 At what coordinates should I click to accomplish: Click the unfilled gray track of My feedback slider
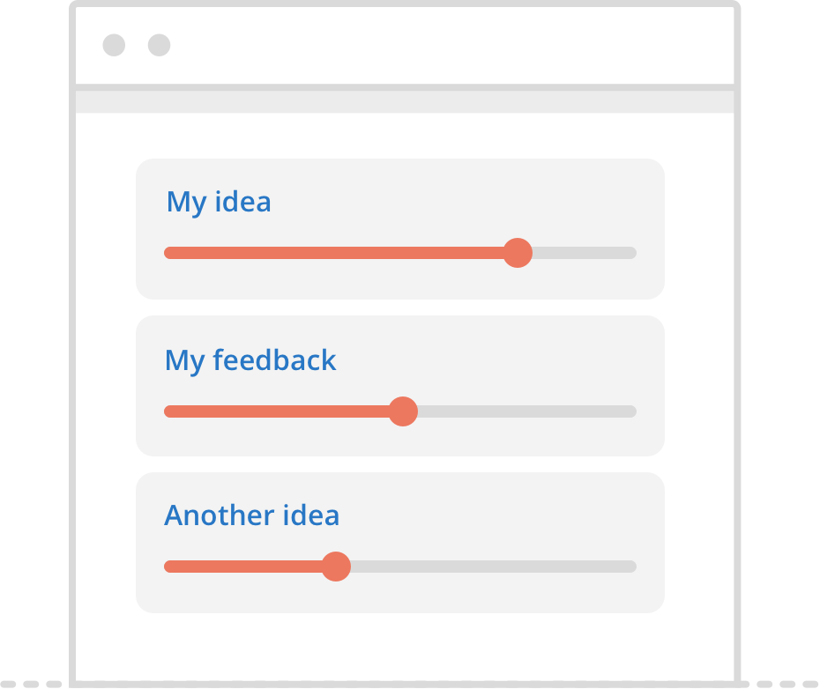527,411
